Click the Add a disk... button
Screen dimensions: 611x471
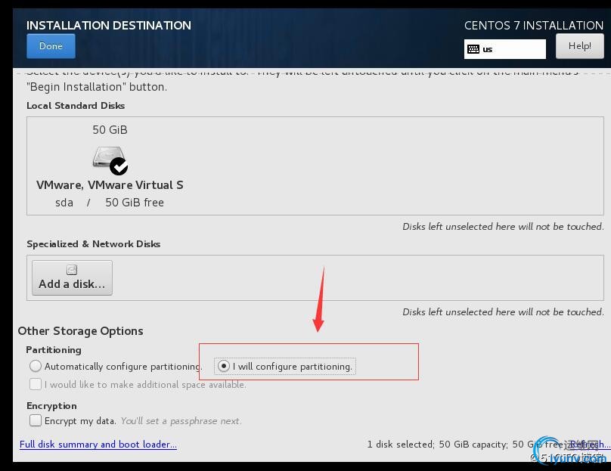(72, 277)
